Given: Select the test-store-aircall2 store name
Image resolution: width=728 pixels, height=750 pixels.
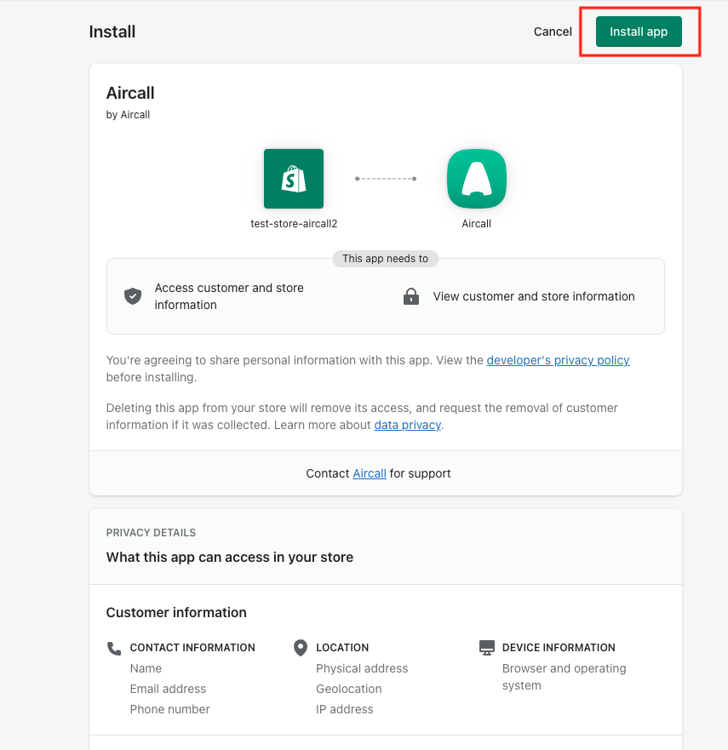Looking at the screenshot, I should coord(294,223).
